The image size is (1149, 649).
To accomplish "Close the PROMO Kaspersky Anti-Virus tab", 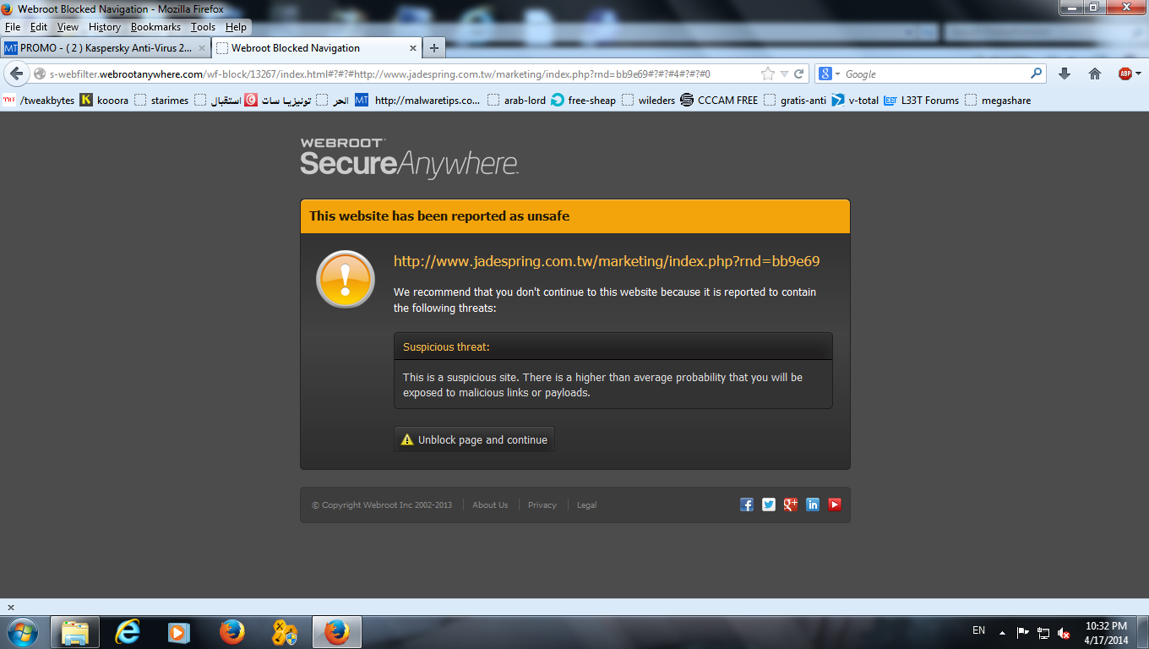I will point(202,48).
